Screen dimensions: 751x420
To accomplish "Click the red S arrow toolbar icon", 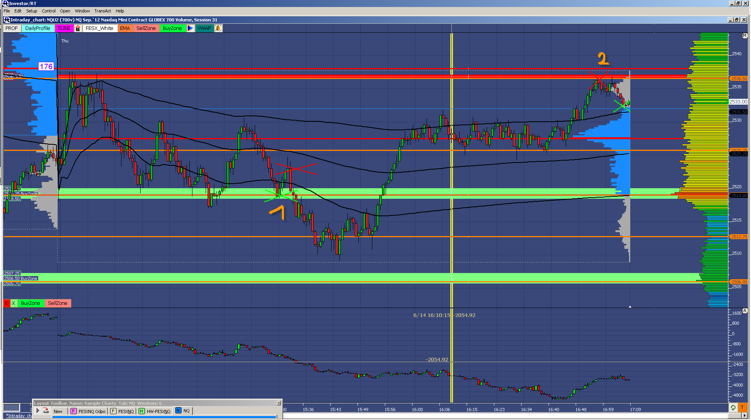I will tap(78, 28).
